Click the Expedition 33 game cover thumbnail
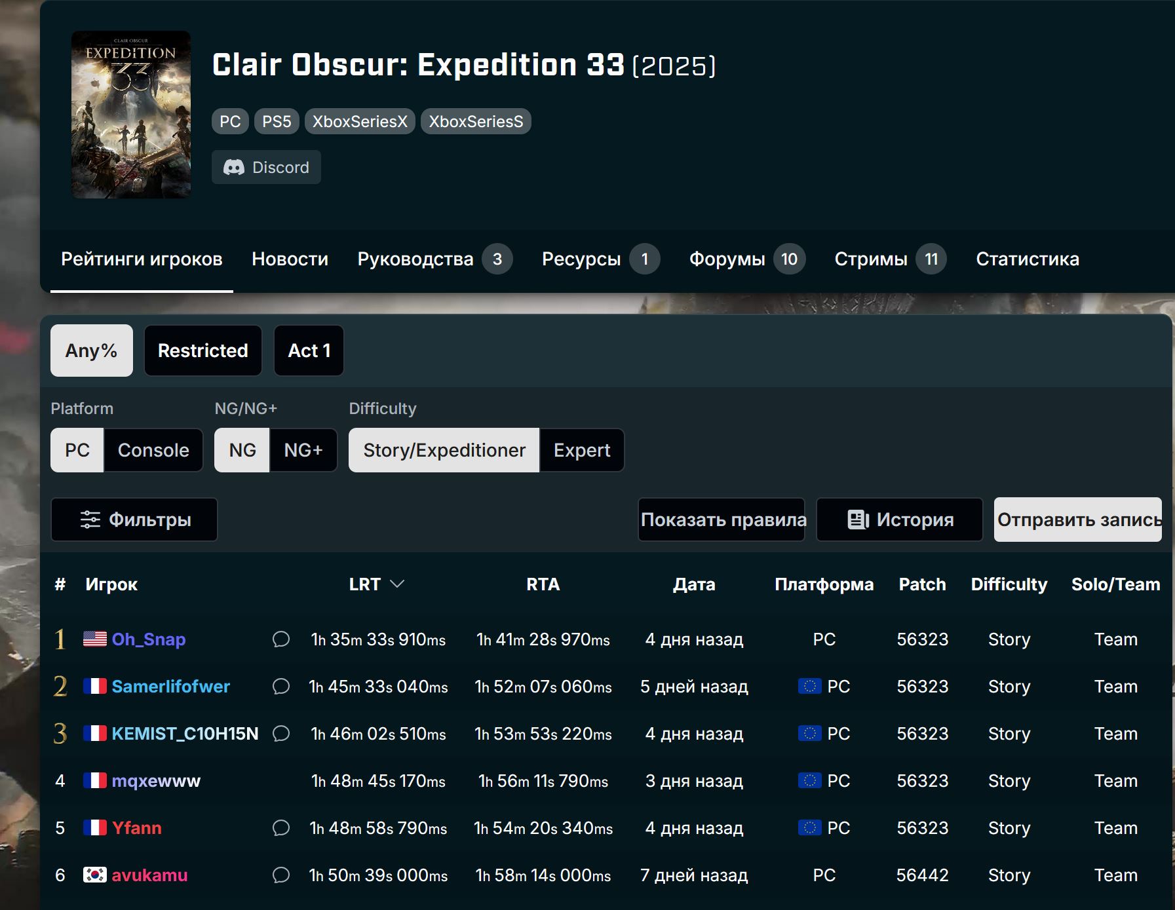Screen dimensions: 1175x910 pos(131,115)
